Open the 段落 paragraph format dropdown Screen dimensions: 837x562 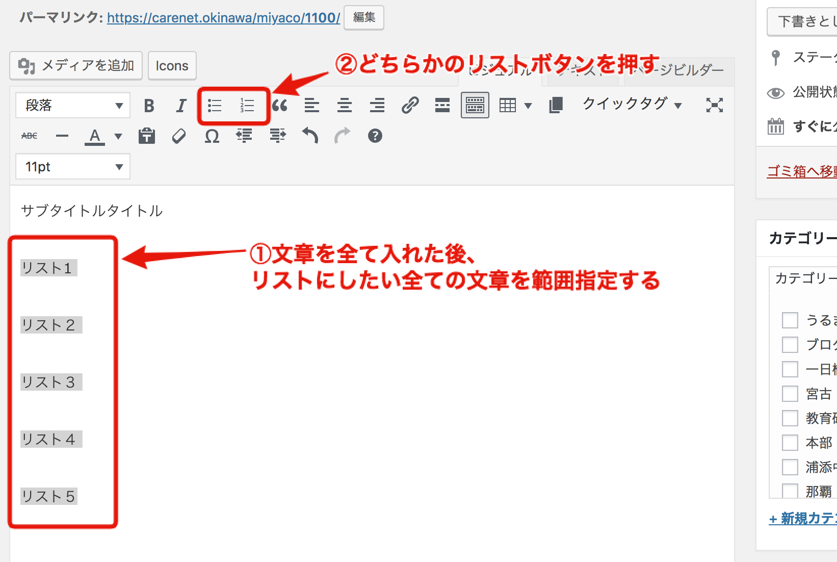[73, 106]
